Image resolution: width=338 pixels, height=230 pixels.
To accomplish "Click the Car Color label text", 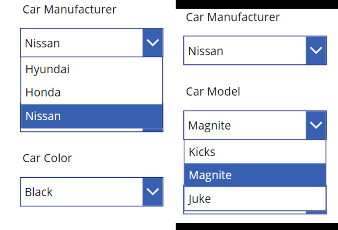I will [x=47, y=158].
